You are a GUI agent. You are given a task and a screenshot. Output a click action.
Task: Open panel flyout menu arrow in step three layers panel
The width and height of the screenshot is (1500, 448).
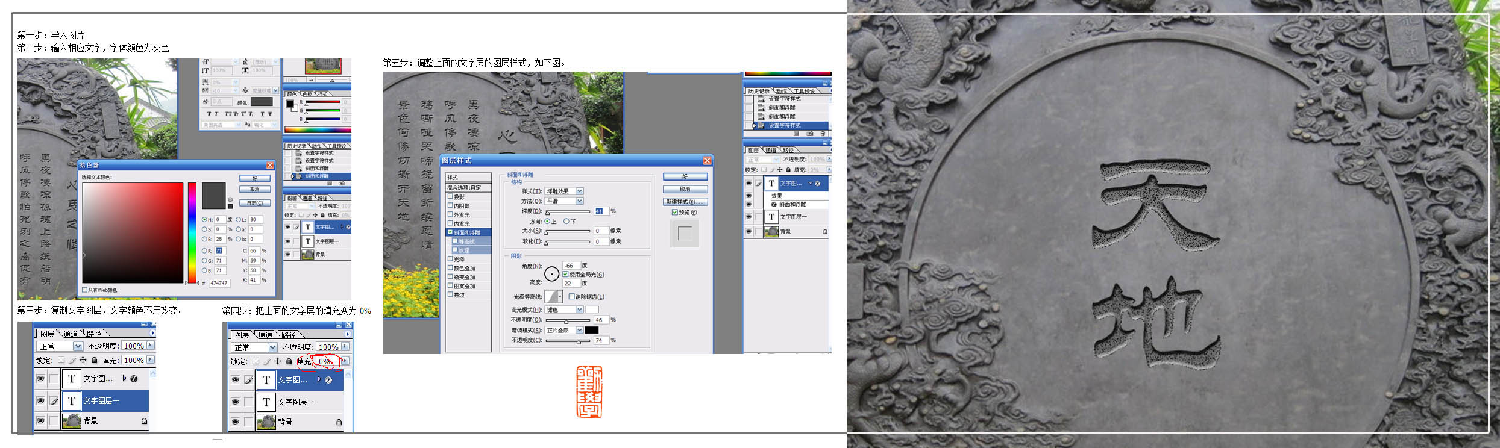(x=152, y=333)
